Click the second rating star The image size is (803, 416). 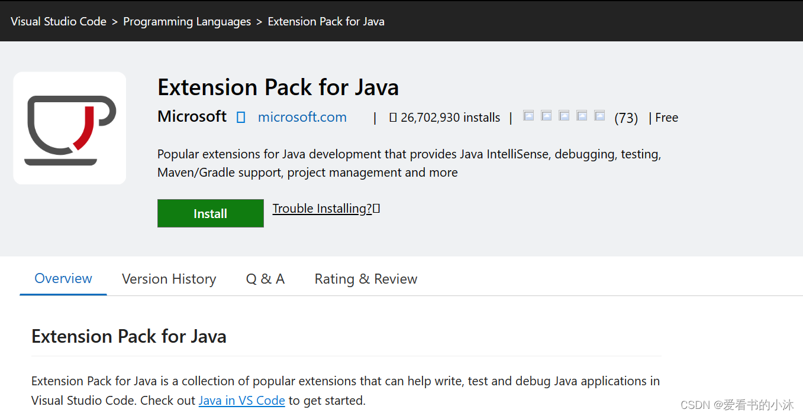pos(546,116)
